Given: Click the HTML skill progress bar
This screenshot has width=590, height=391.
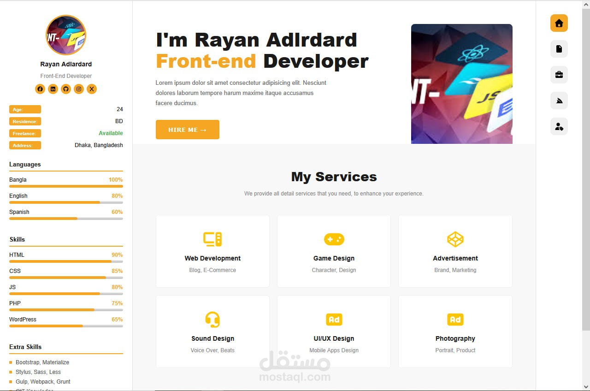Looking at the screenshot, I should pos(66,261).
